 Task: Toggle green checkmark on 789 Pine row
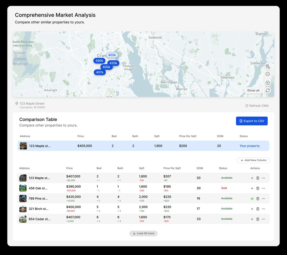[x=252, y=199]
